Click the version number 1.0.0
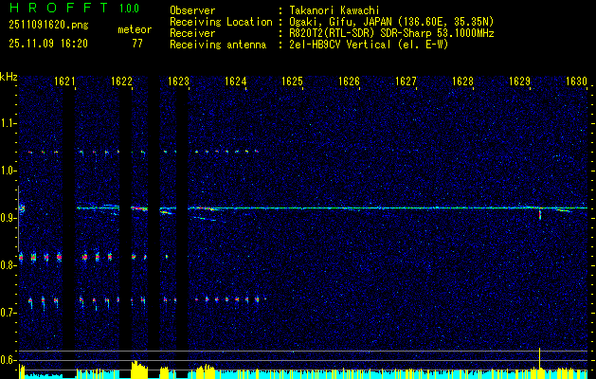Viewport: 596px width, 379px height. (129, 8)
